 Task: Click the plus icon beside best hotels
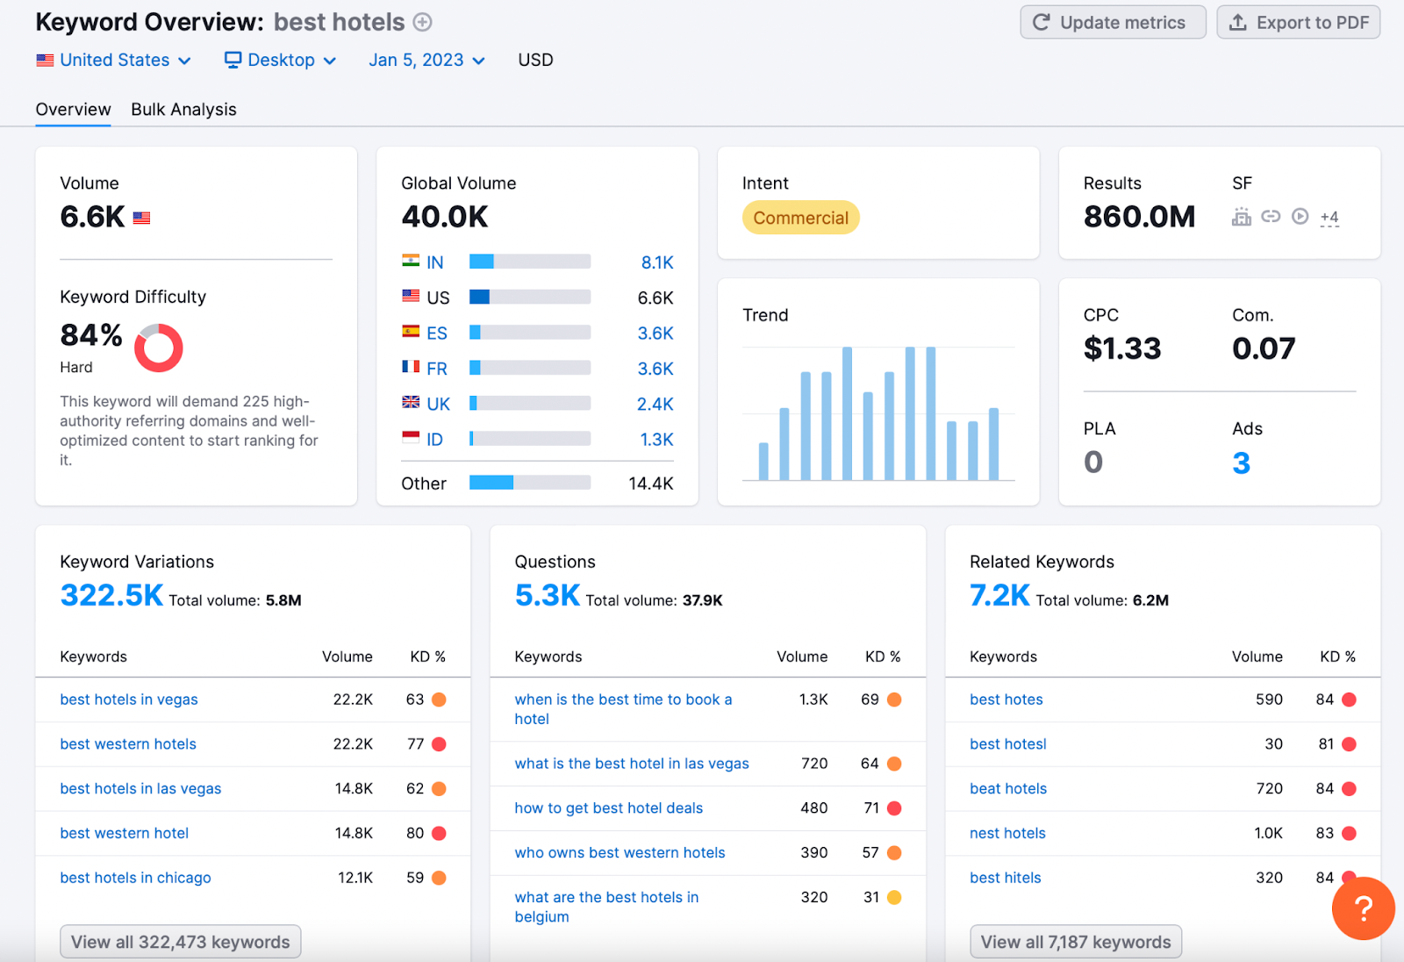tap(422, 22)
